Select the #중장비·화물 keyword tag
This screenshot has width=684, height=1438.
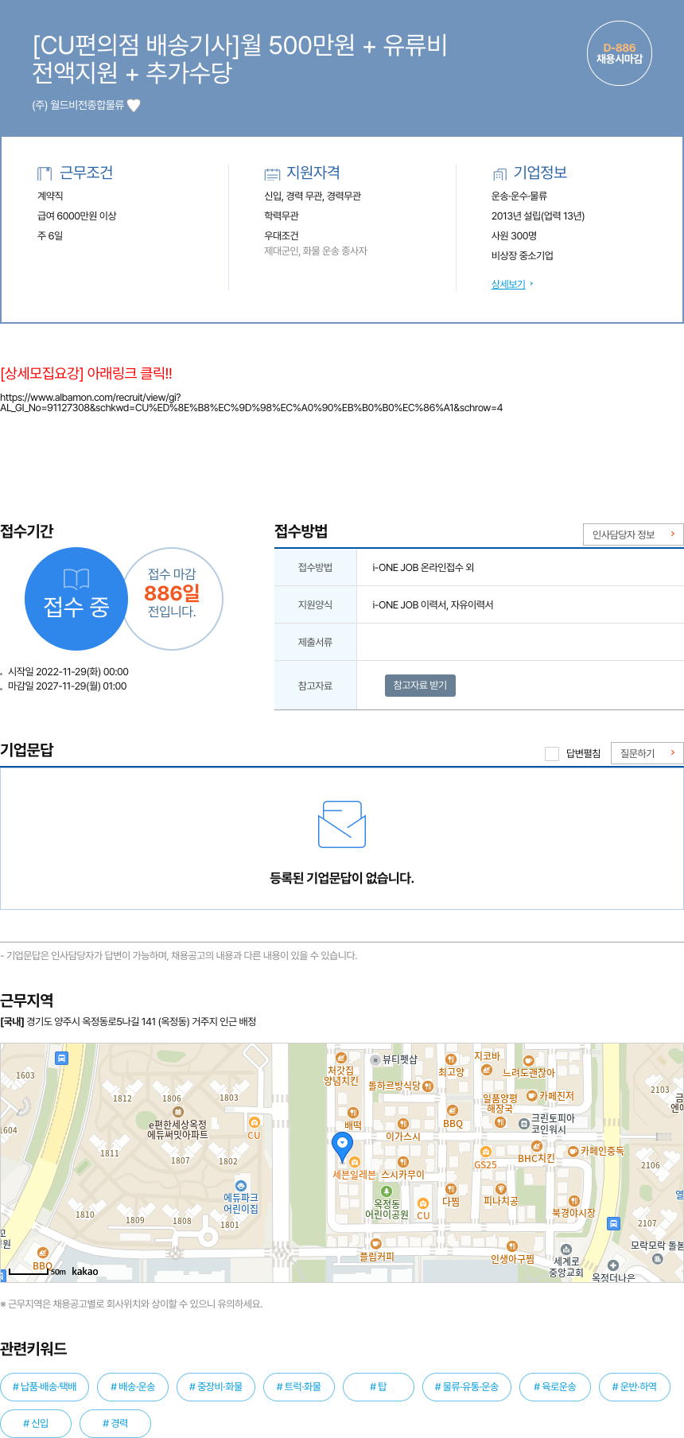[216, 1386]
